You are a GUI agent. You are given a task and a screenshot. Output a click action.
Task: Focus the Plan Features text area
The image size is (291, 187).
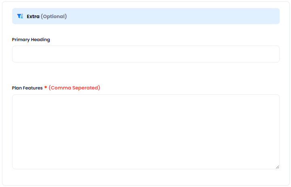pyautogui.click(x=145, y=132)
